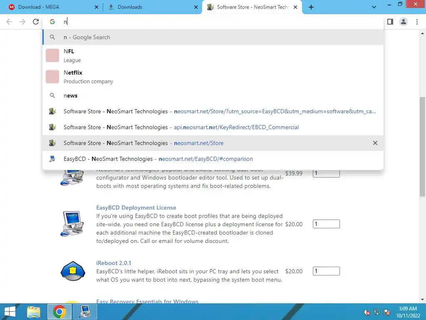Choose the Netflix Production company suggestion
The width and height of the screenshot is (426, 320).
pyautogui.click(x=213, y=77)
